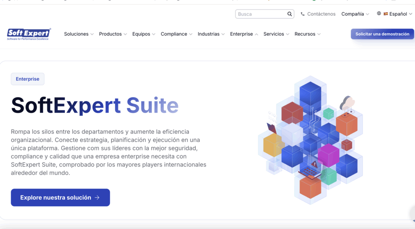Open the Servicios menu
Viewport: 415px width, 229px height.
click(276, 34)
